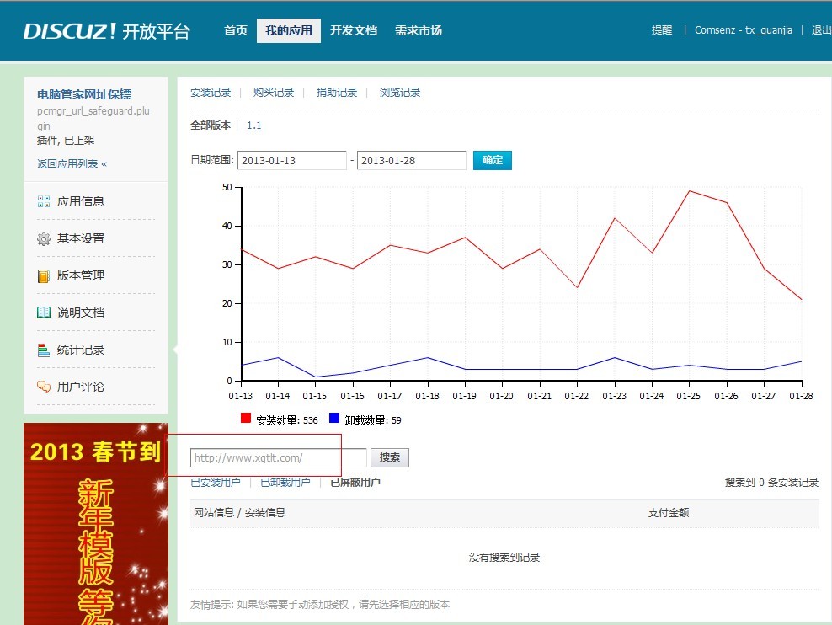Click the 安装数量: 536 legend text

[287, 420]
